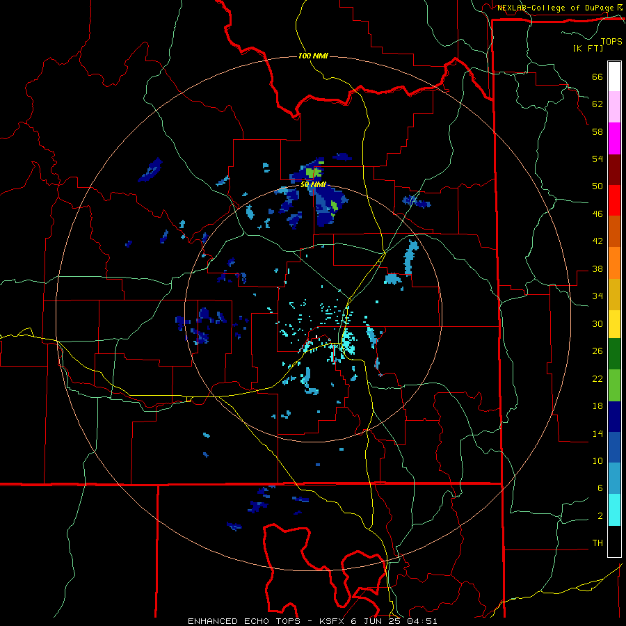This screenshot has width=626, height=626.
Task: Click the "2" legend value
Action: point(600,516)
